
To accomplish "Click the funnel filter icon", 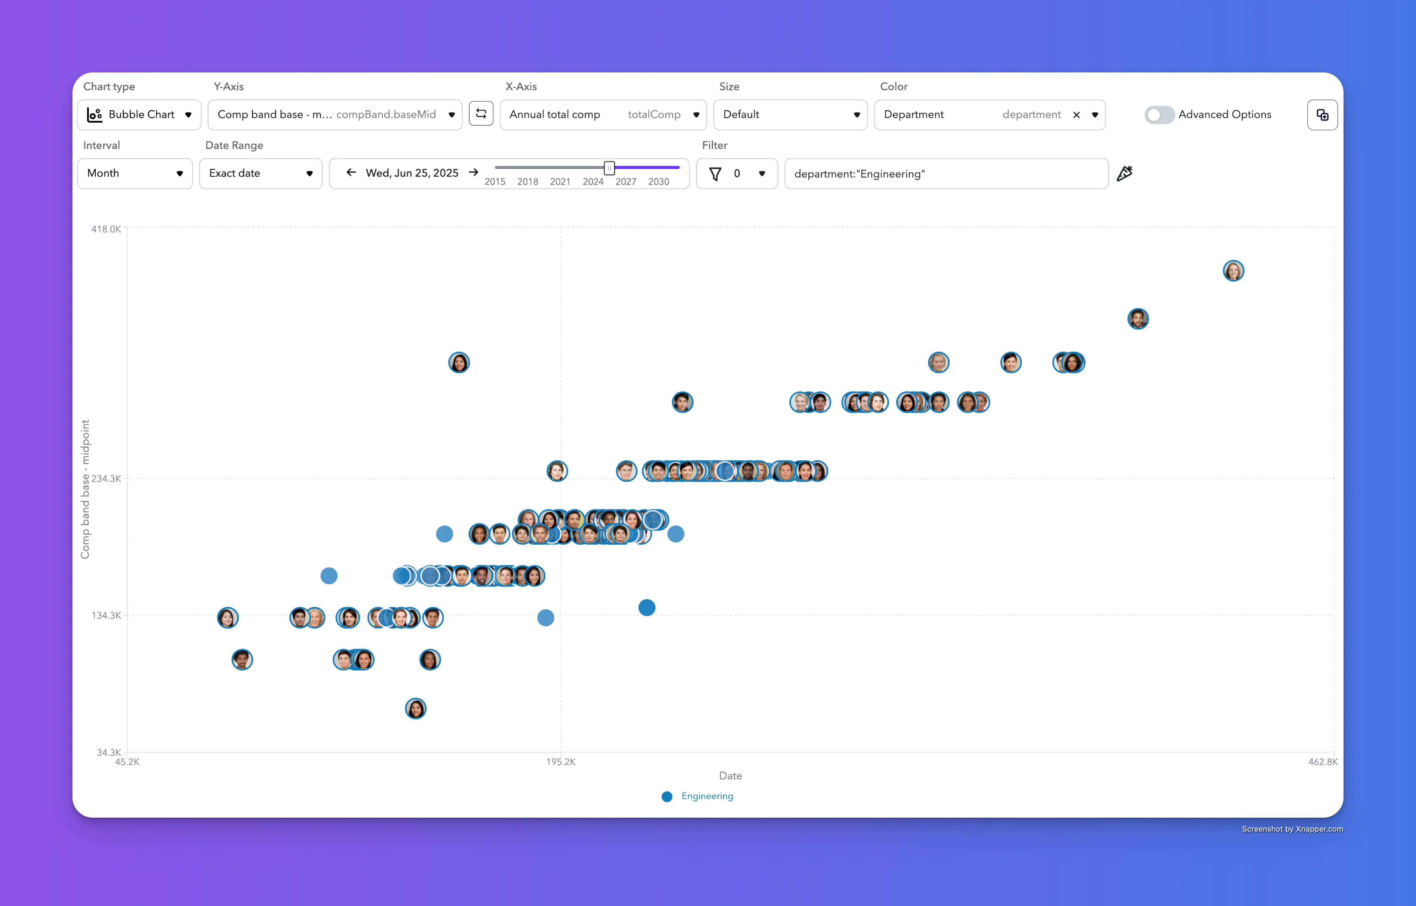I will coord(714,173).
